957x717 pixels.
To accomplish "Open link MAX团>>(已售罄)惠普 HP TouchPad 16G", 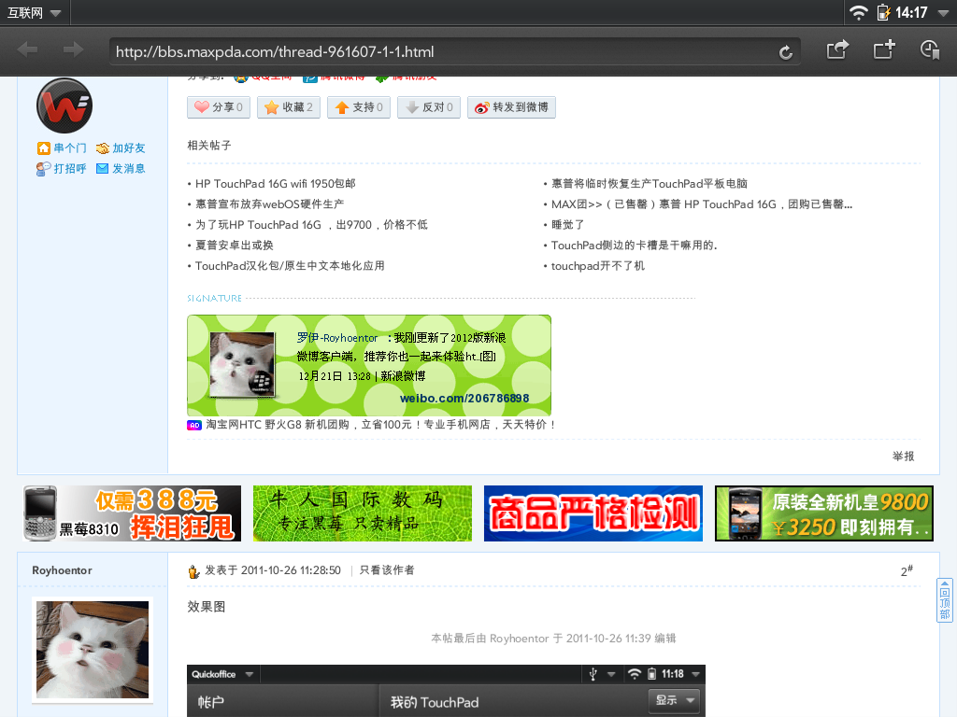I will (x=702, y=204).
